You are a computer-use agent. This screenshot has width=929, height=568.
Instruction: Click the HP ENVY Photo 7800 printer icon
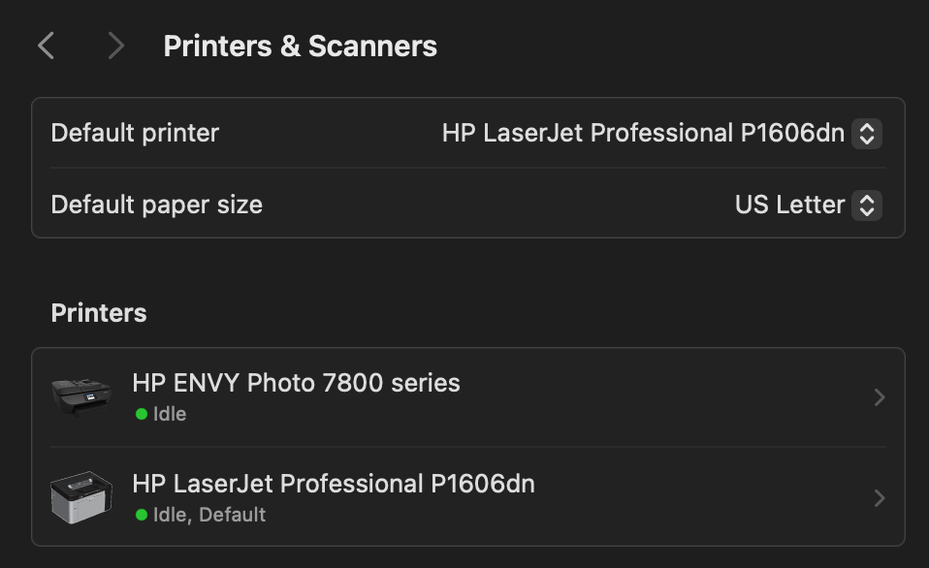[x=81, y=396]
